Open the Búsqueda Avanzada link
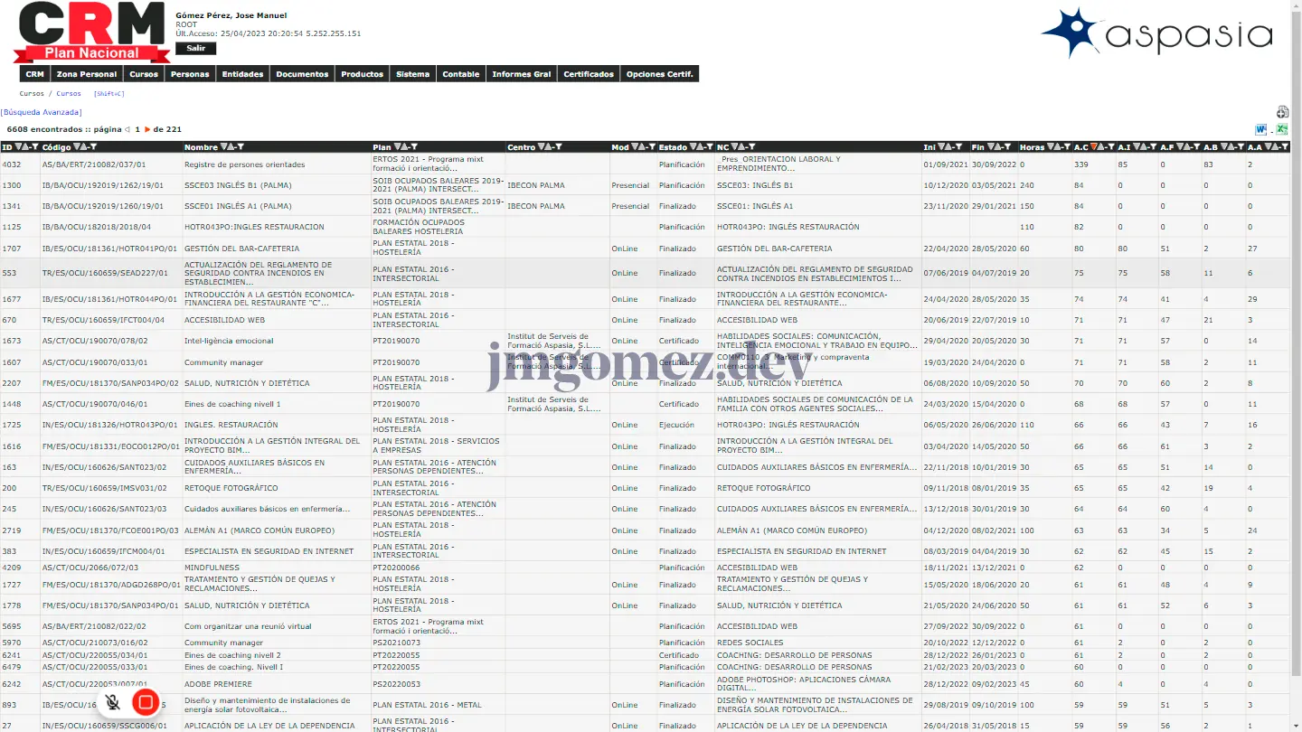 42,112
